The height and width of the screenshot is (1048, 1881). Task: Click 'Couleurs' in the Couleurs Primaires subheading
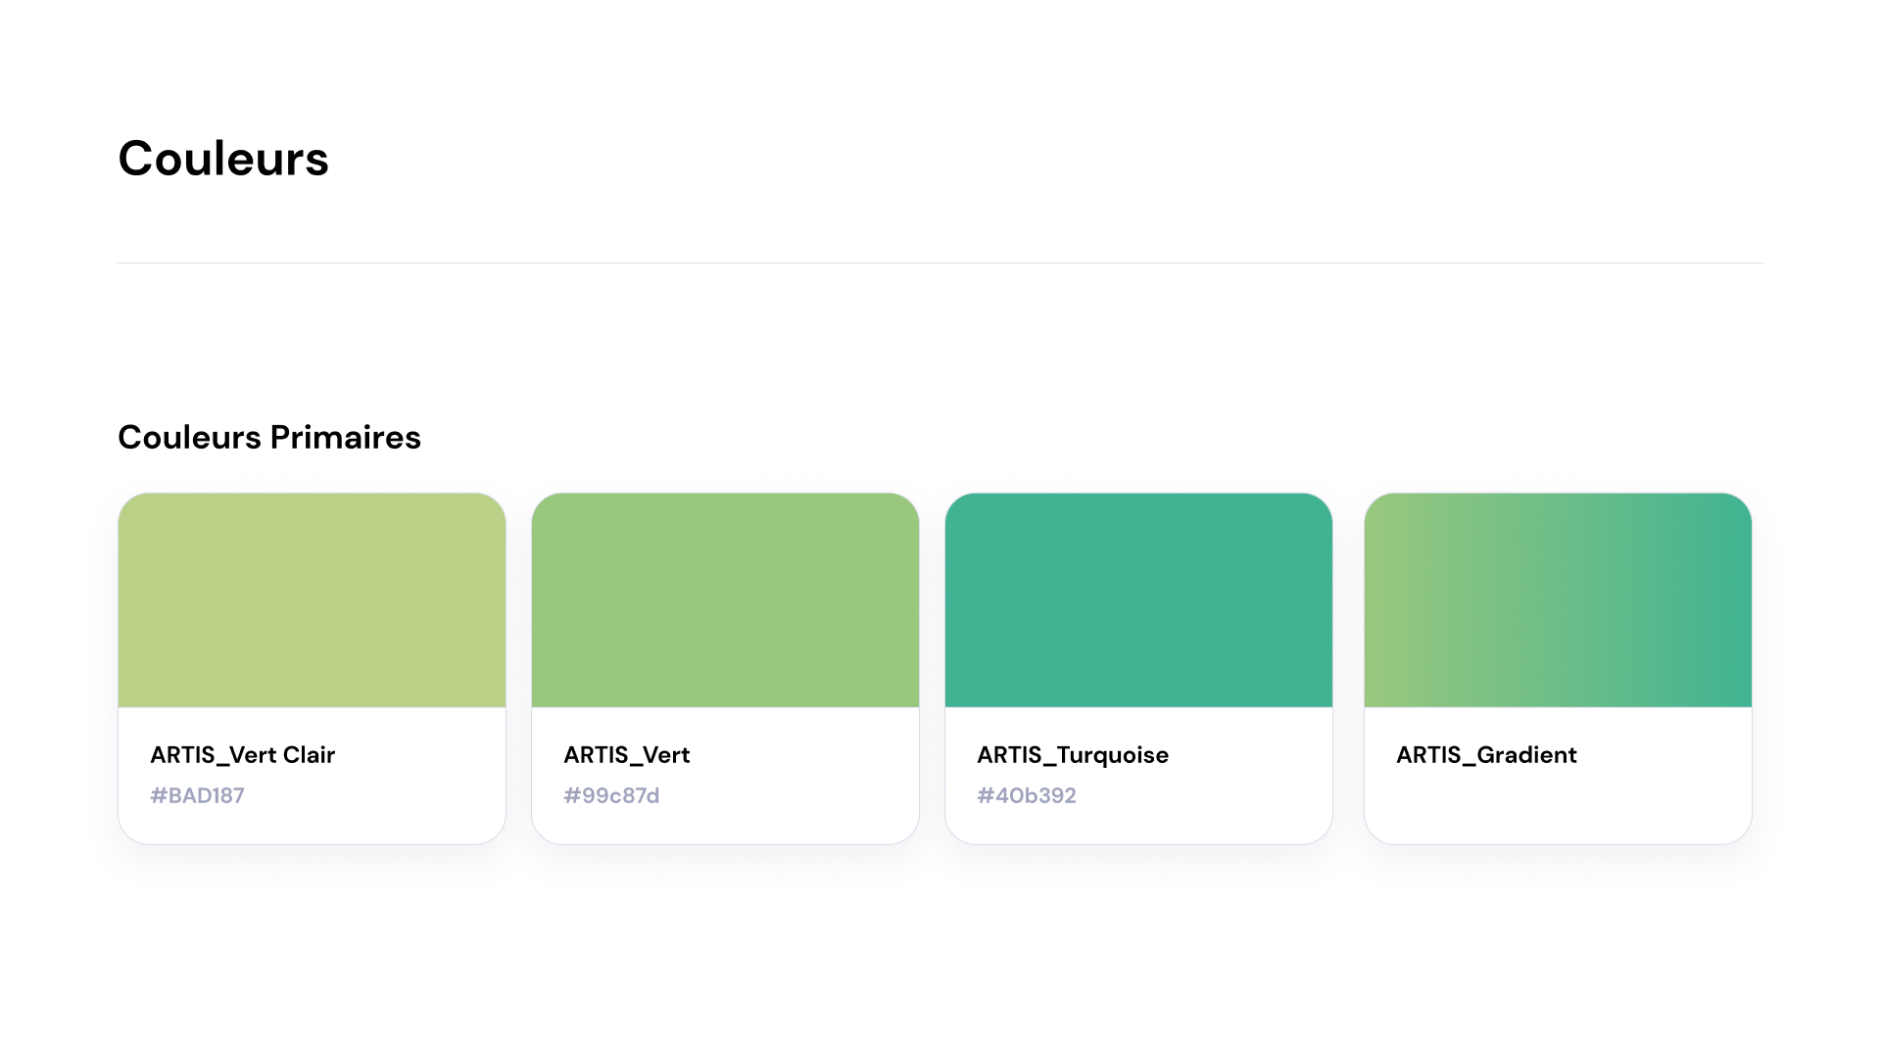tap(189, 438)
